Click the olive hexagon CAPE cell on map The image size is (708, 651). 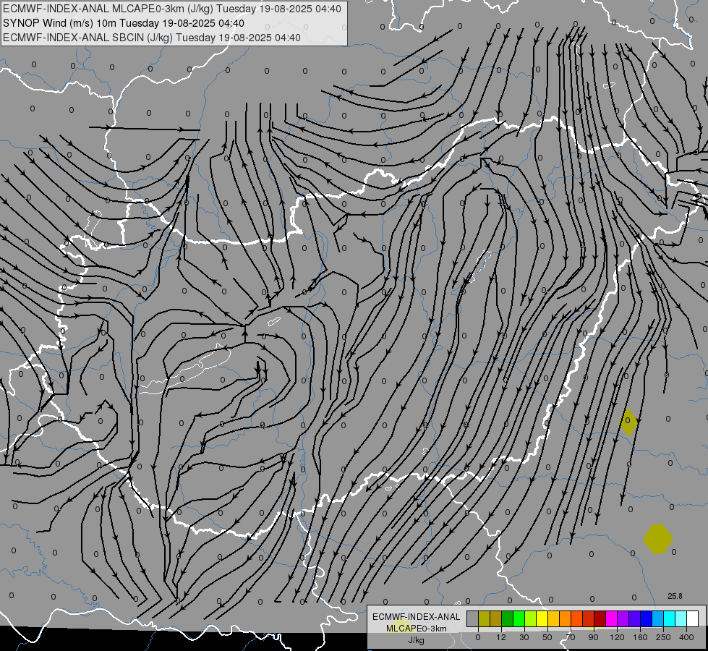[658, 539]
